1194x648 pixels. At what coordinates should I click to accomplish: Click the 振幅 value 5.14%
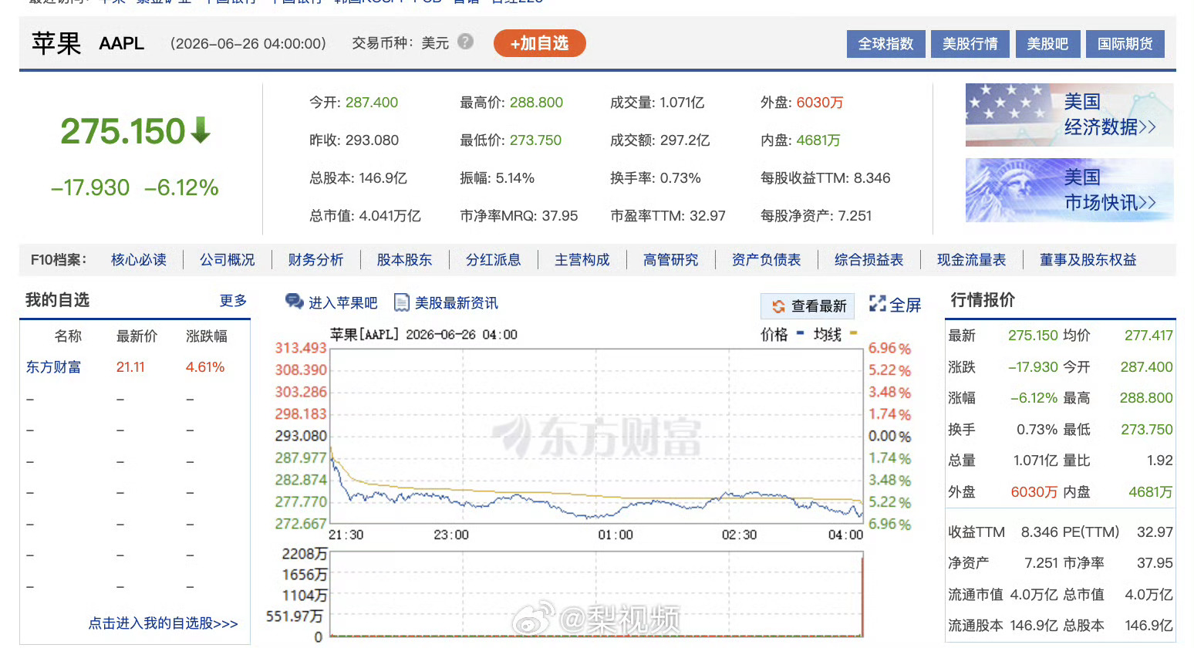tap(515, 178)
